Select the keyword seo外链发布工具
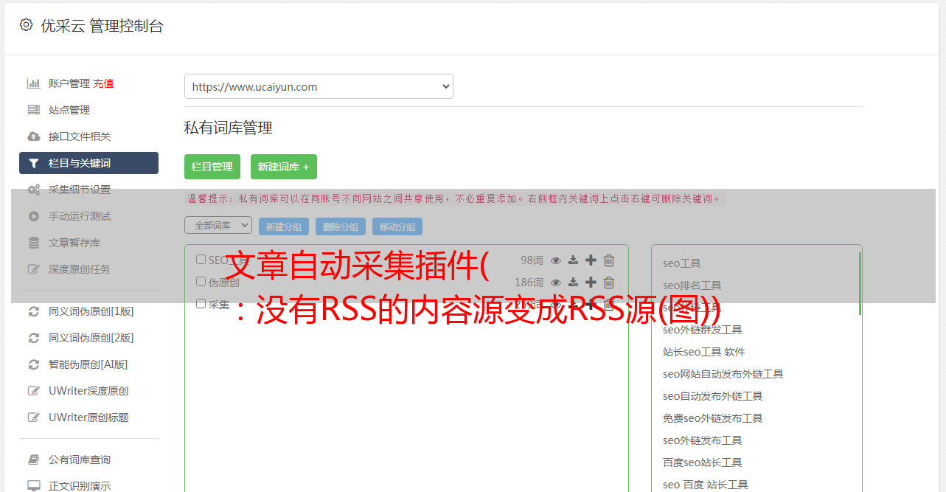The image size is (946, 492). [x=703, y=440]
